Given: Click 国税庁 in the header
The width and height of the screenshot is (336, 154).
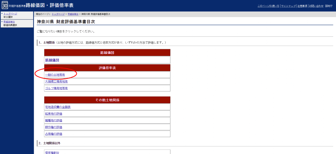Looking at the screenshot, I should pyautogui.click(x=328, y=6).
